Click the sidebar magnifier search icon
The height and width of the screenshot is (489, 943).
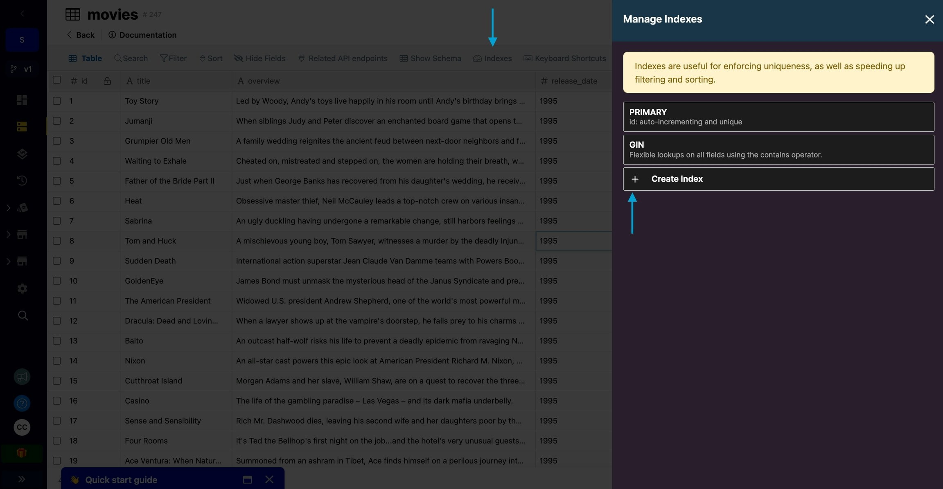23,315
